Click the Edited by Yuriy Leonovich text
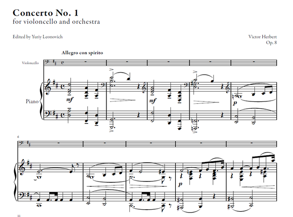Screen dimensions: 293x217 pos(38,37)
